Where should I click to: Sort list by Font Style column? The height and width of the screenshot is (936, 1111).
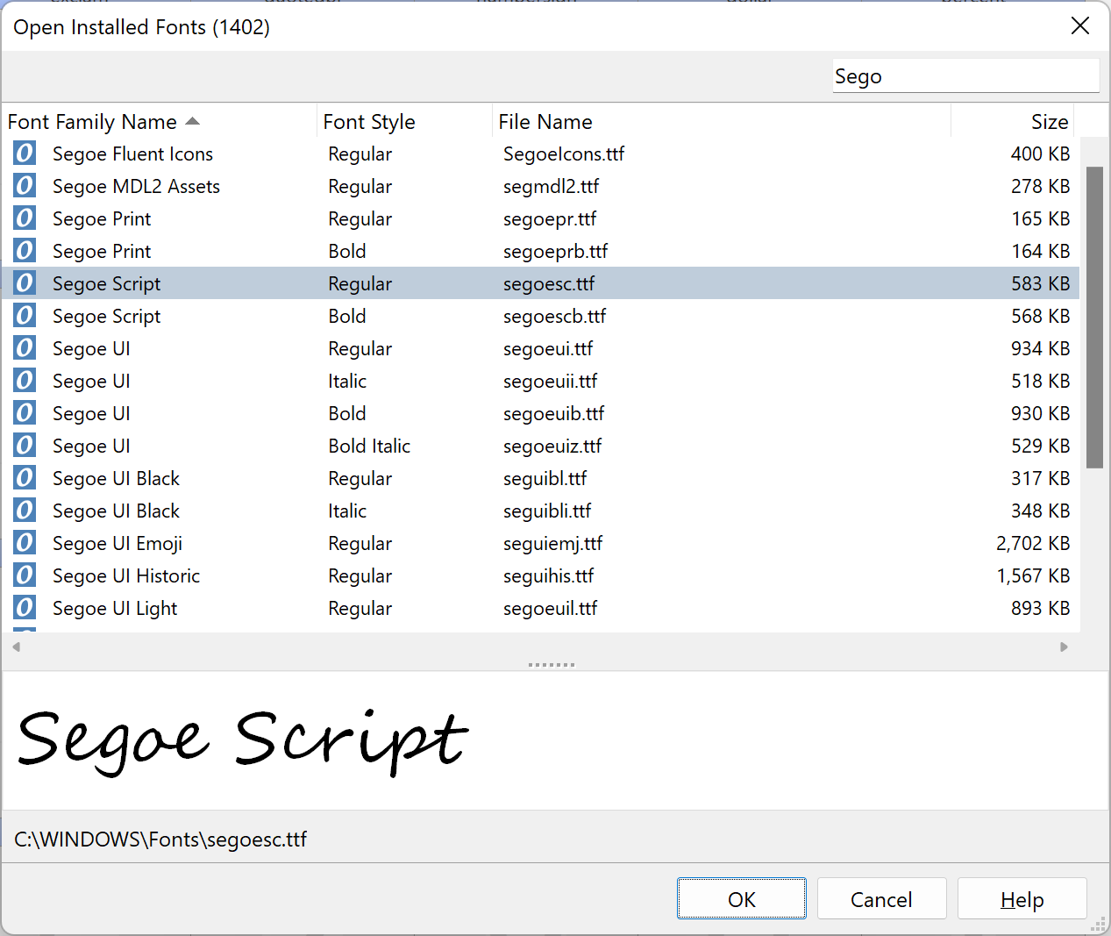[x=404, y=121]
